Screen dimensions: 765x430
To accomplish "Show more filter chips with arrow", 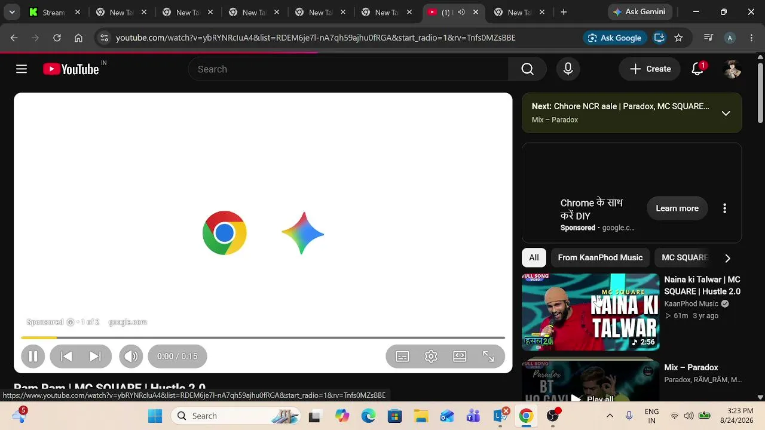I will tap(727, 258).
